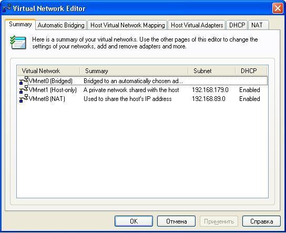Click the summary checklist icon
286x233 pixels.
pos(18,42)
